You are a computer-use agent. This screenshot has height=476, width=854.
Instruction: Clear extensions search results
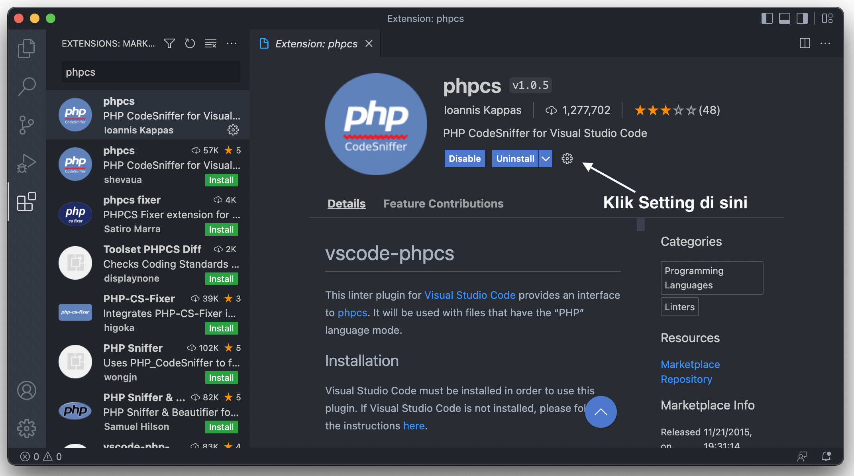tap(211, 43)
